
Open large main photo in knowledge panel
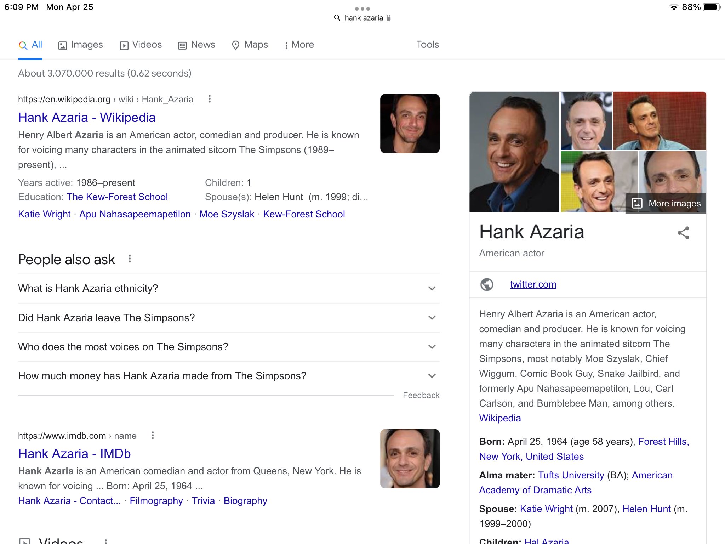(514, 152)
